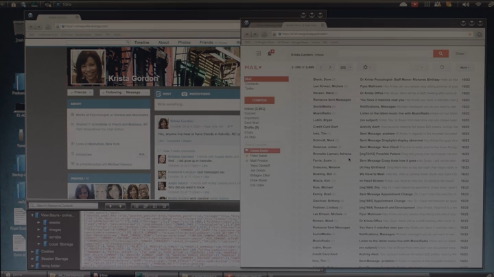Expand the Cookies tree node
Screen dimensions: 494x277
32,252
